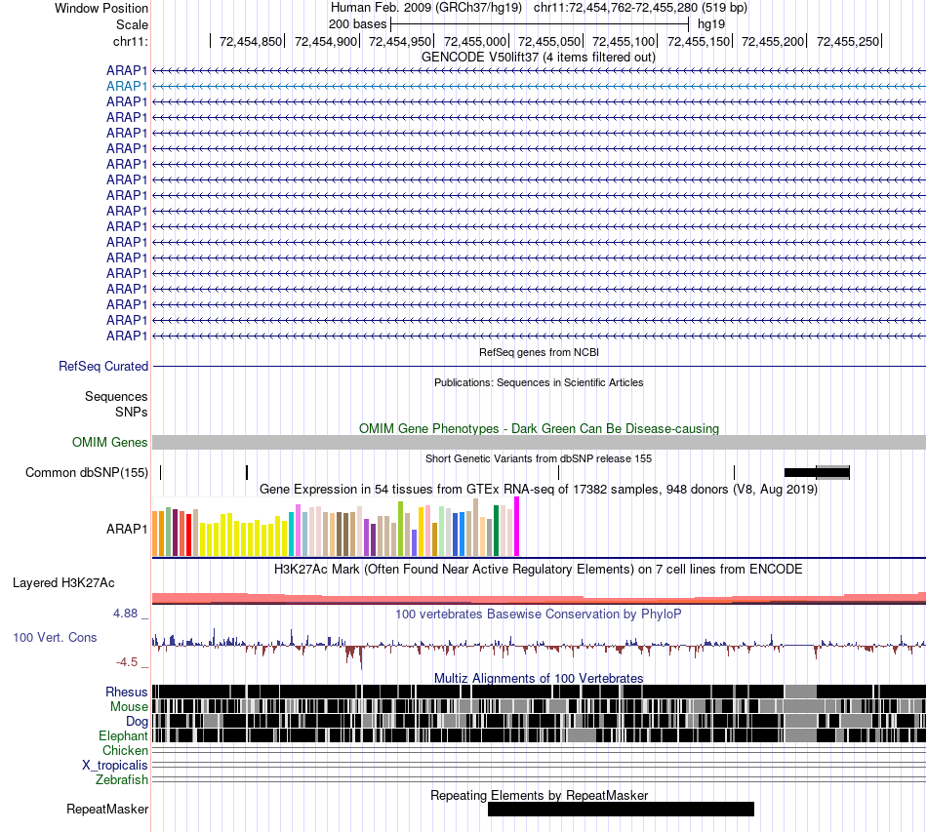
Task: Click the '100 Vert. Cons' track label
Action: tap(55, 638)
